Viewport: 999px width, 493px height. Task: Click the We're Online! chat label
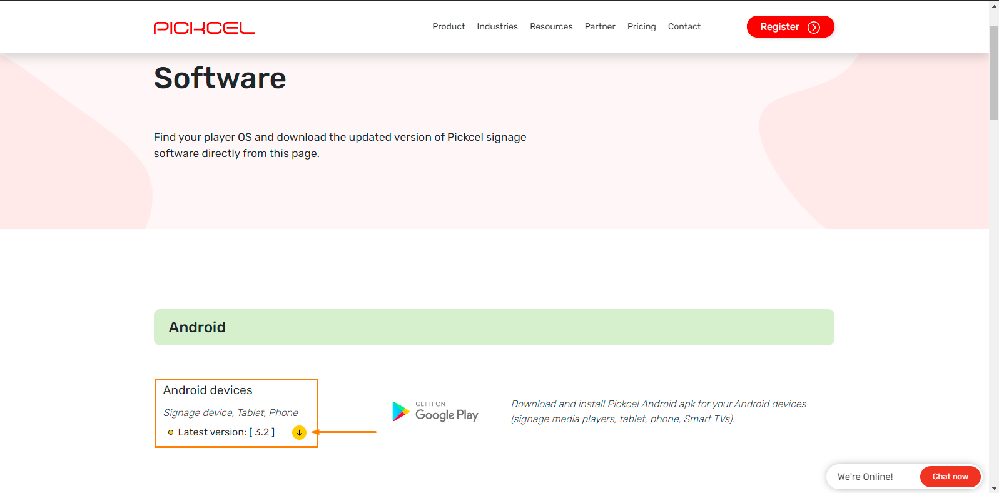coord(865,477)
